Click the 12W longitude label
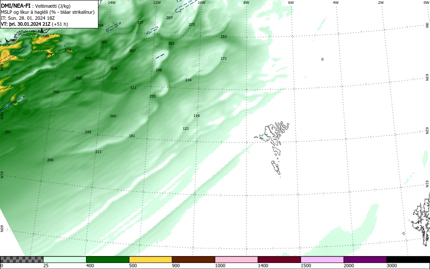The width and height of the screenshot is (430, 269). (x=157, y=3)
